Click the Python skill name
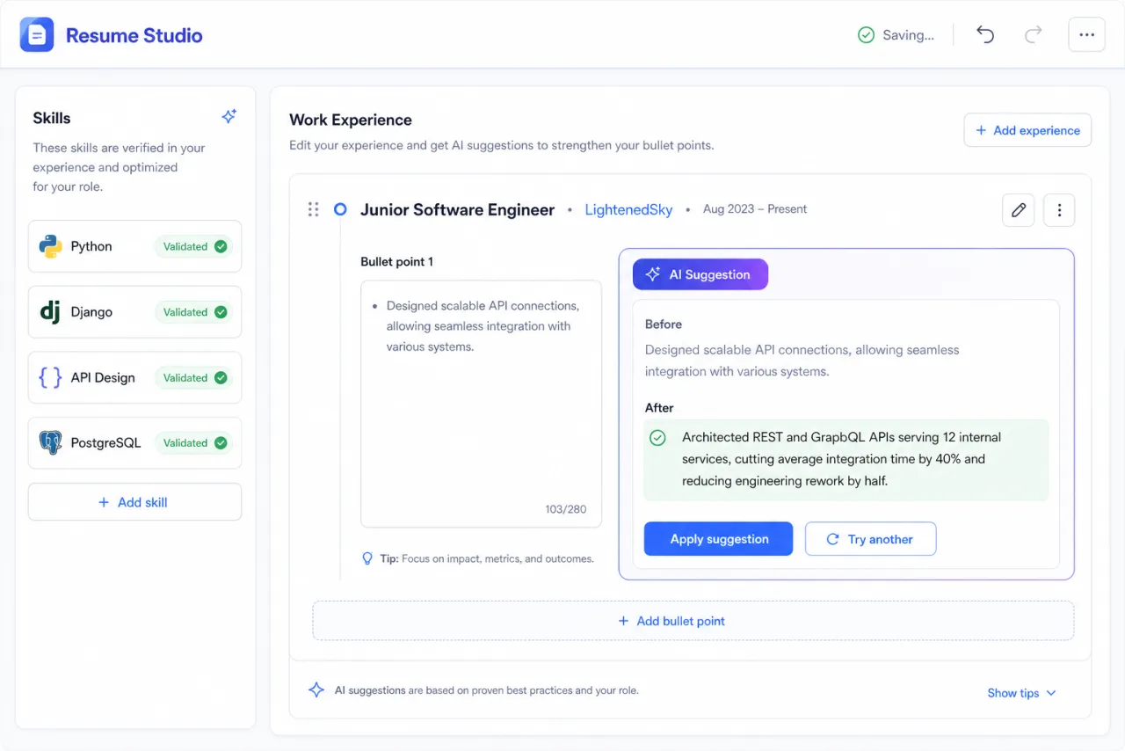 point(91,246)
